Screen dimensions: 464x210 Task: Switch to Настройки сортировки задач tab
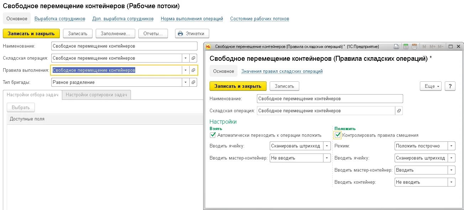click(96, 95)
